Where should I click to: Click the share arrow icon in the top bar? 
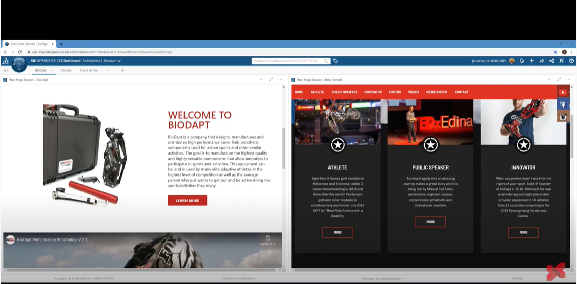542,61
